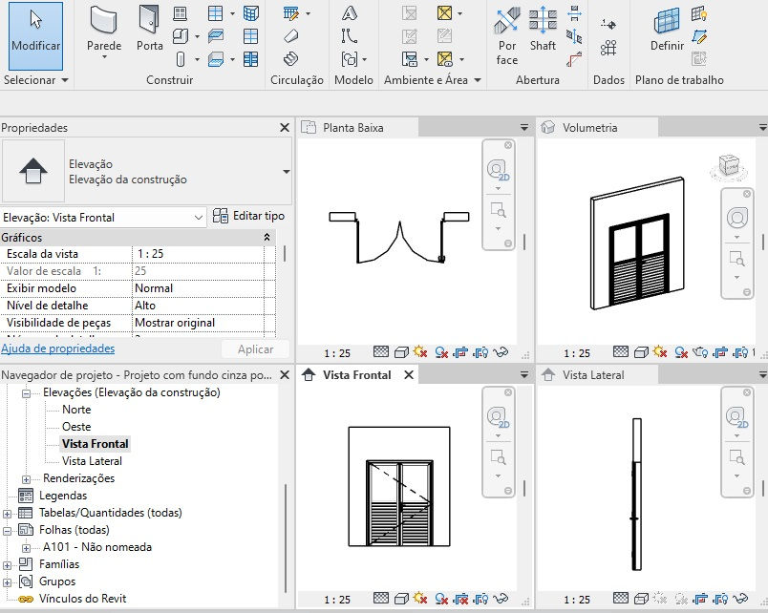This screenshot has height=613, width=768.
Task: Select the Level tool in Dados
Action: [x=608, y=24]
